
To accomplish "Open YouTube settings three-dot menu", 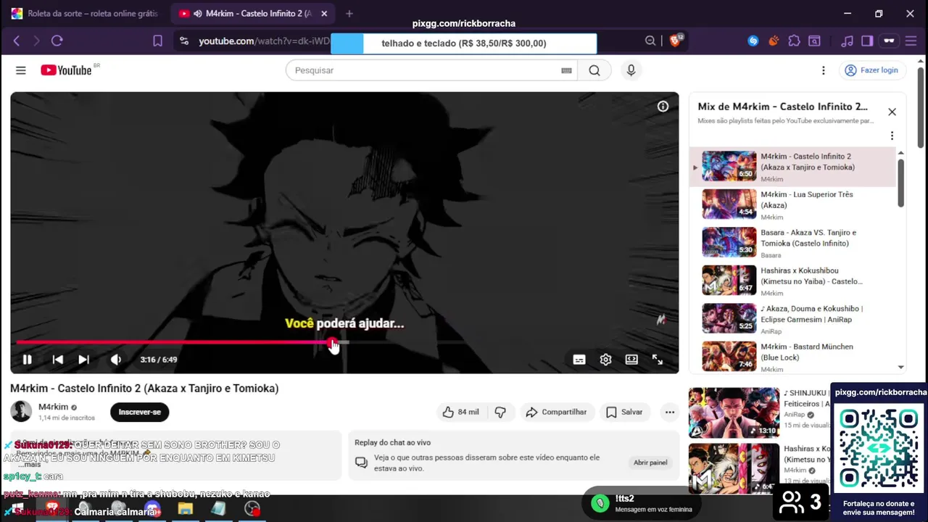I will point(823,70).
